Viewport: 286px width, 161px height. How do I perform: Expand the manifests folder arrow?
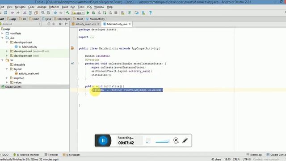(x=2, y=34)
